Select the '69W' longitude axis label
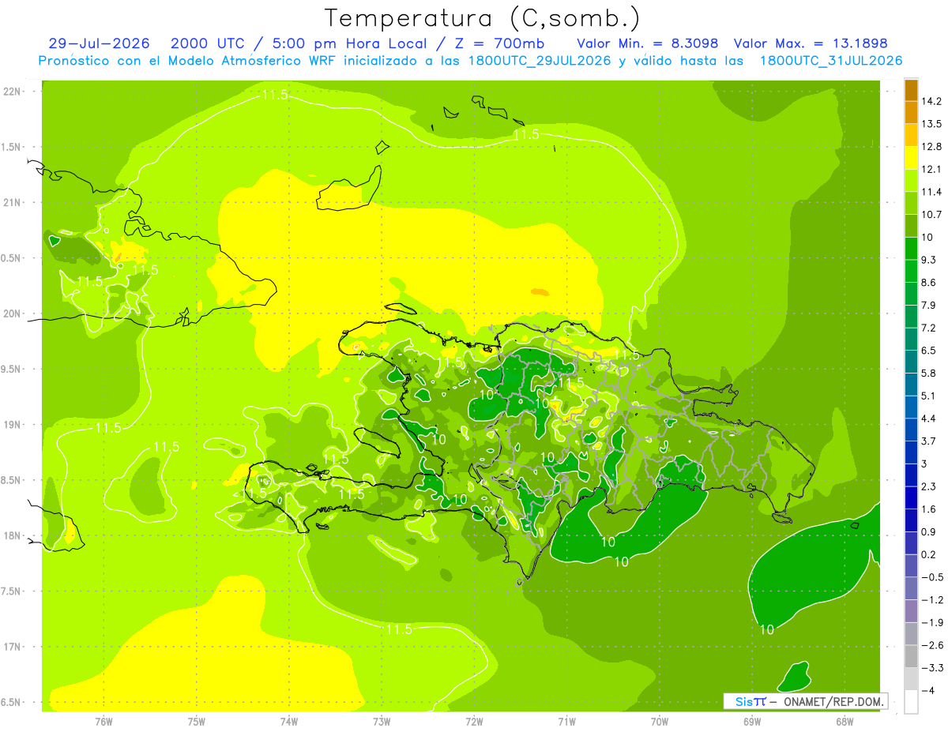The height and width of the screenshot is (732, 948). [751, 721]
